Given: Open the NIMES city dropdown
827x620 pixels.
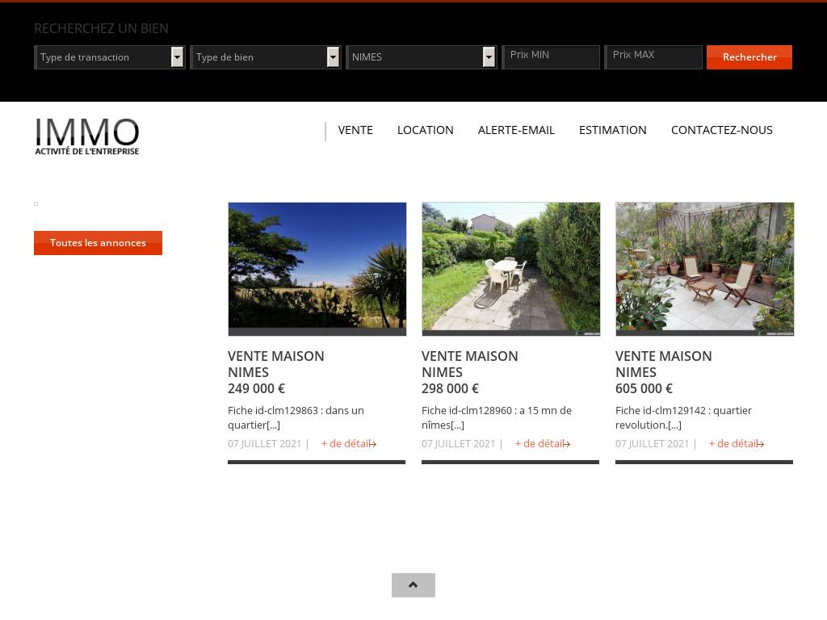Looking at the screenshot, I should click(422, 57).
